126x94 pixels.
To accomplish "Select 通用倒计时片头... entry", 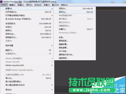I will coord(75,55).
